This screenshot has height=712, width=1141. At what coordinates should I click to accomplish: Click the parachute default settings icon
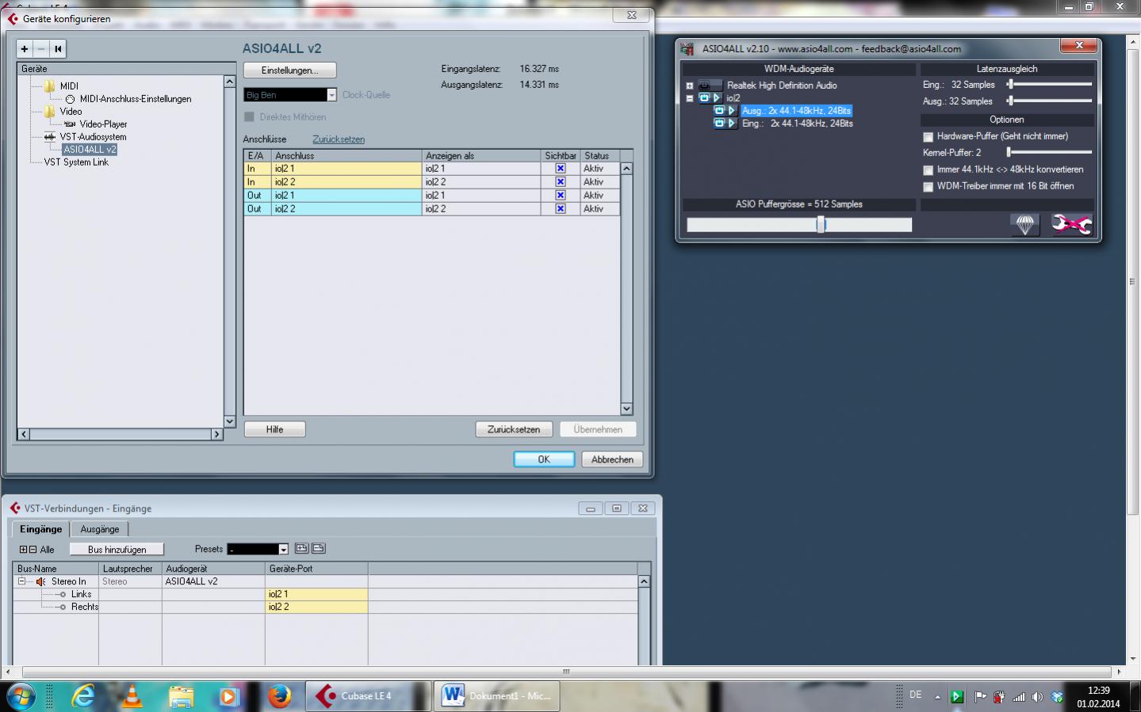[1025, 225]
